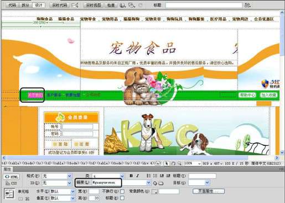This screenshot has height=203, width=285.
Task: Click the 加入收藏 add favorite button
Action: tap(269, 95)
